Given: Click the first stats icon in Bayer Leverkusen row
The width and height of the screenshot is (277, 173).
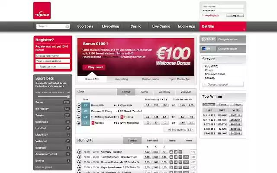Looking at the screenshot, I should click(x=171, y=167).
